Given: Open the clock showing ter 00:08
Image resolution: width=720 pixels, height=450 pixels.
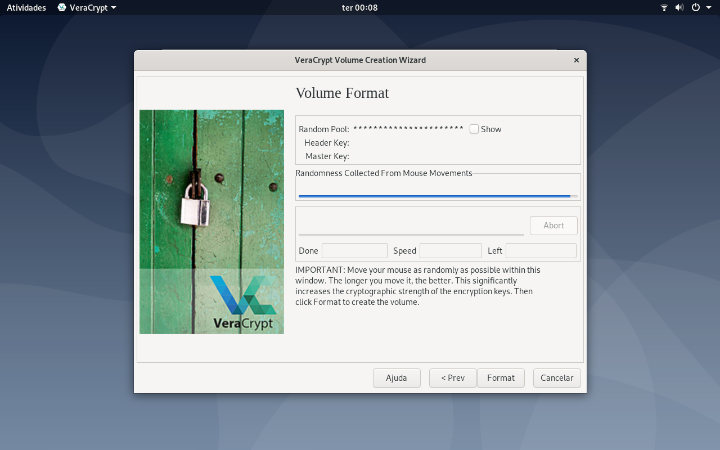Looking at the screenshot, I should coord(360,8).
